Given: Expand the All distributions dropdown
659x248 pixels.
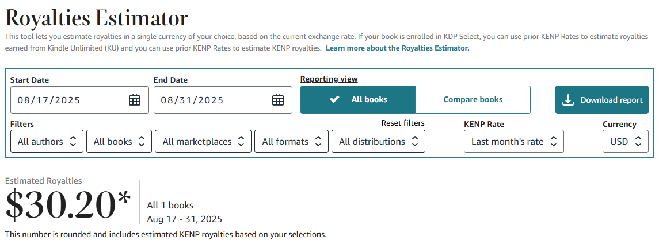Looking at the screenshot, I should (x=378, y=142).
